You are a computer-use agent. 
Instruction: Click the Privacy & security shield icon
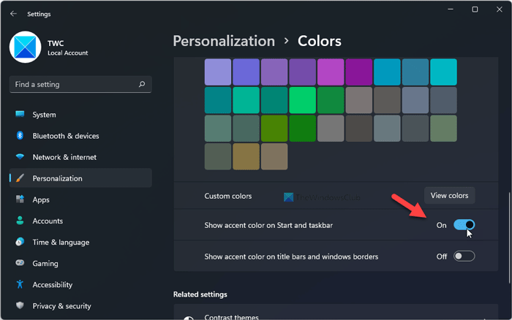tap(20, 306)
